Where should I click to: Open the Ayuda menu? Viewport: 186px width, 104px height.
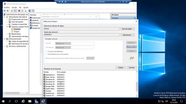point(26,8)
